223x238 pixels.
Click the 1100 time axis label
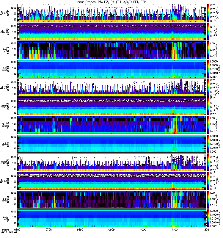click(x=175, y=229)
